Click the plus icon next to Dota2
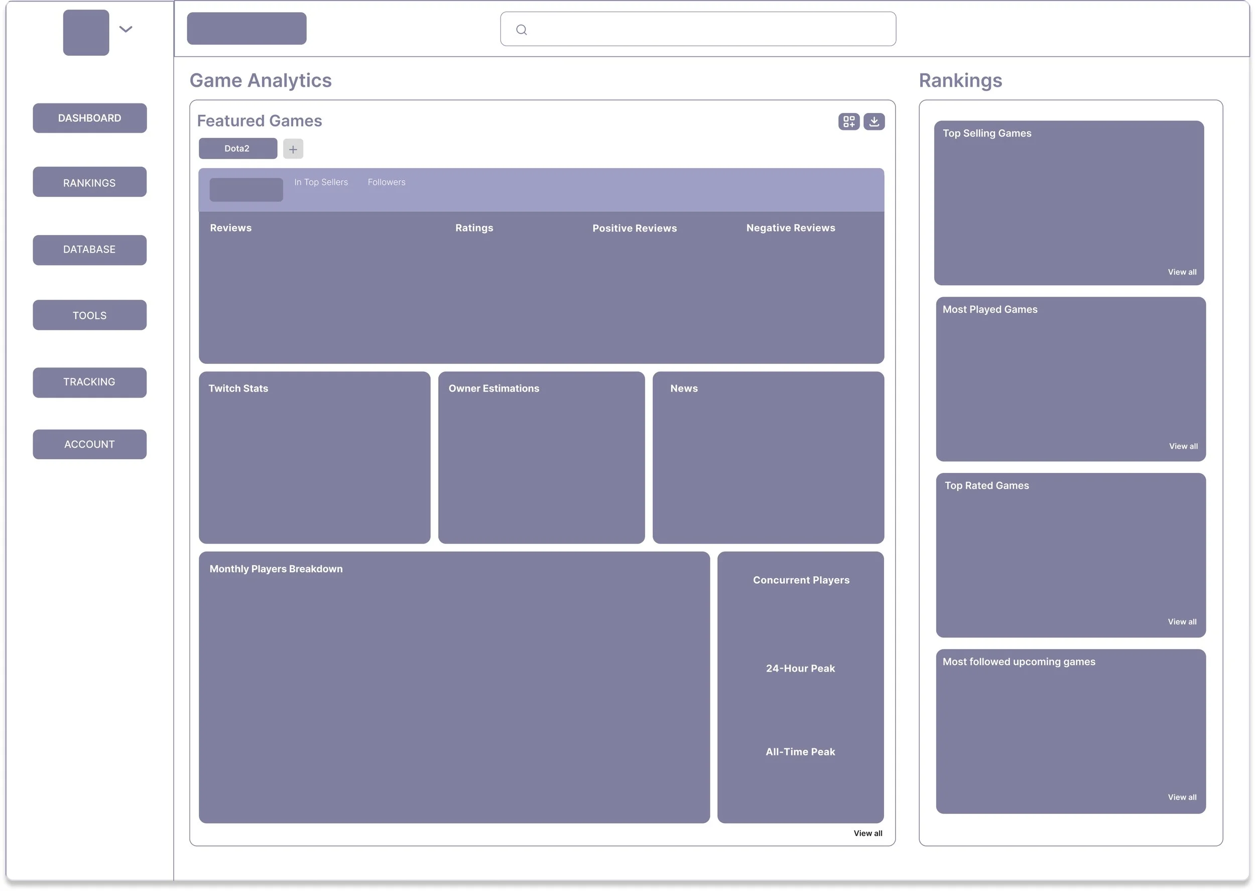The width and height of the screenshot is (1255, 891). [x=293, y=149]
